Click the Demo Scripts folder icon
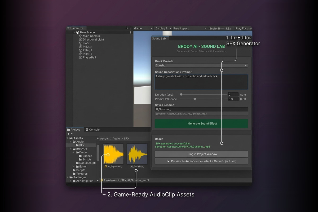The image size is (318, 212). 81,160
